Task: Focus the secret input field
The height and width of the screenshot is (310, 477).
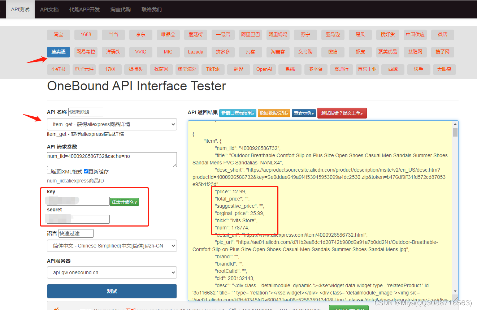Action: tap(78, 219)
